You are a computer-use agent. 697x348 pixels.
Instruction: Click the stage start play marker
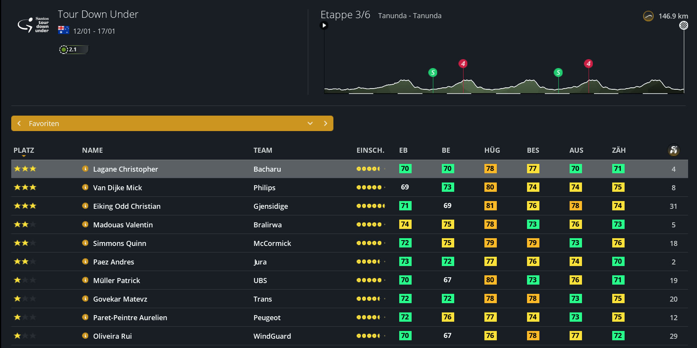pos(324,26)
